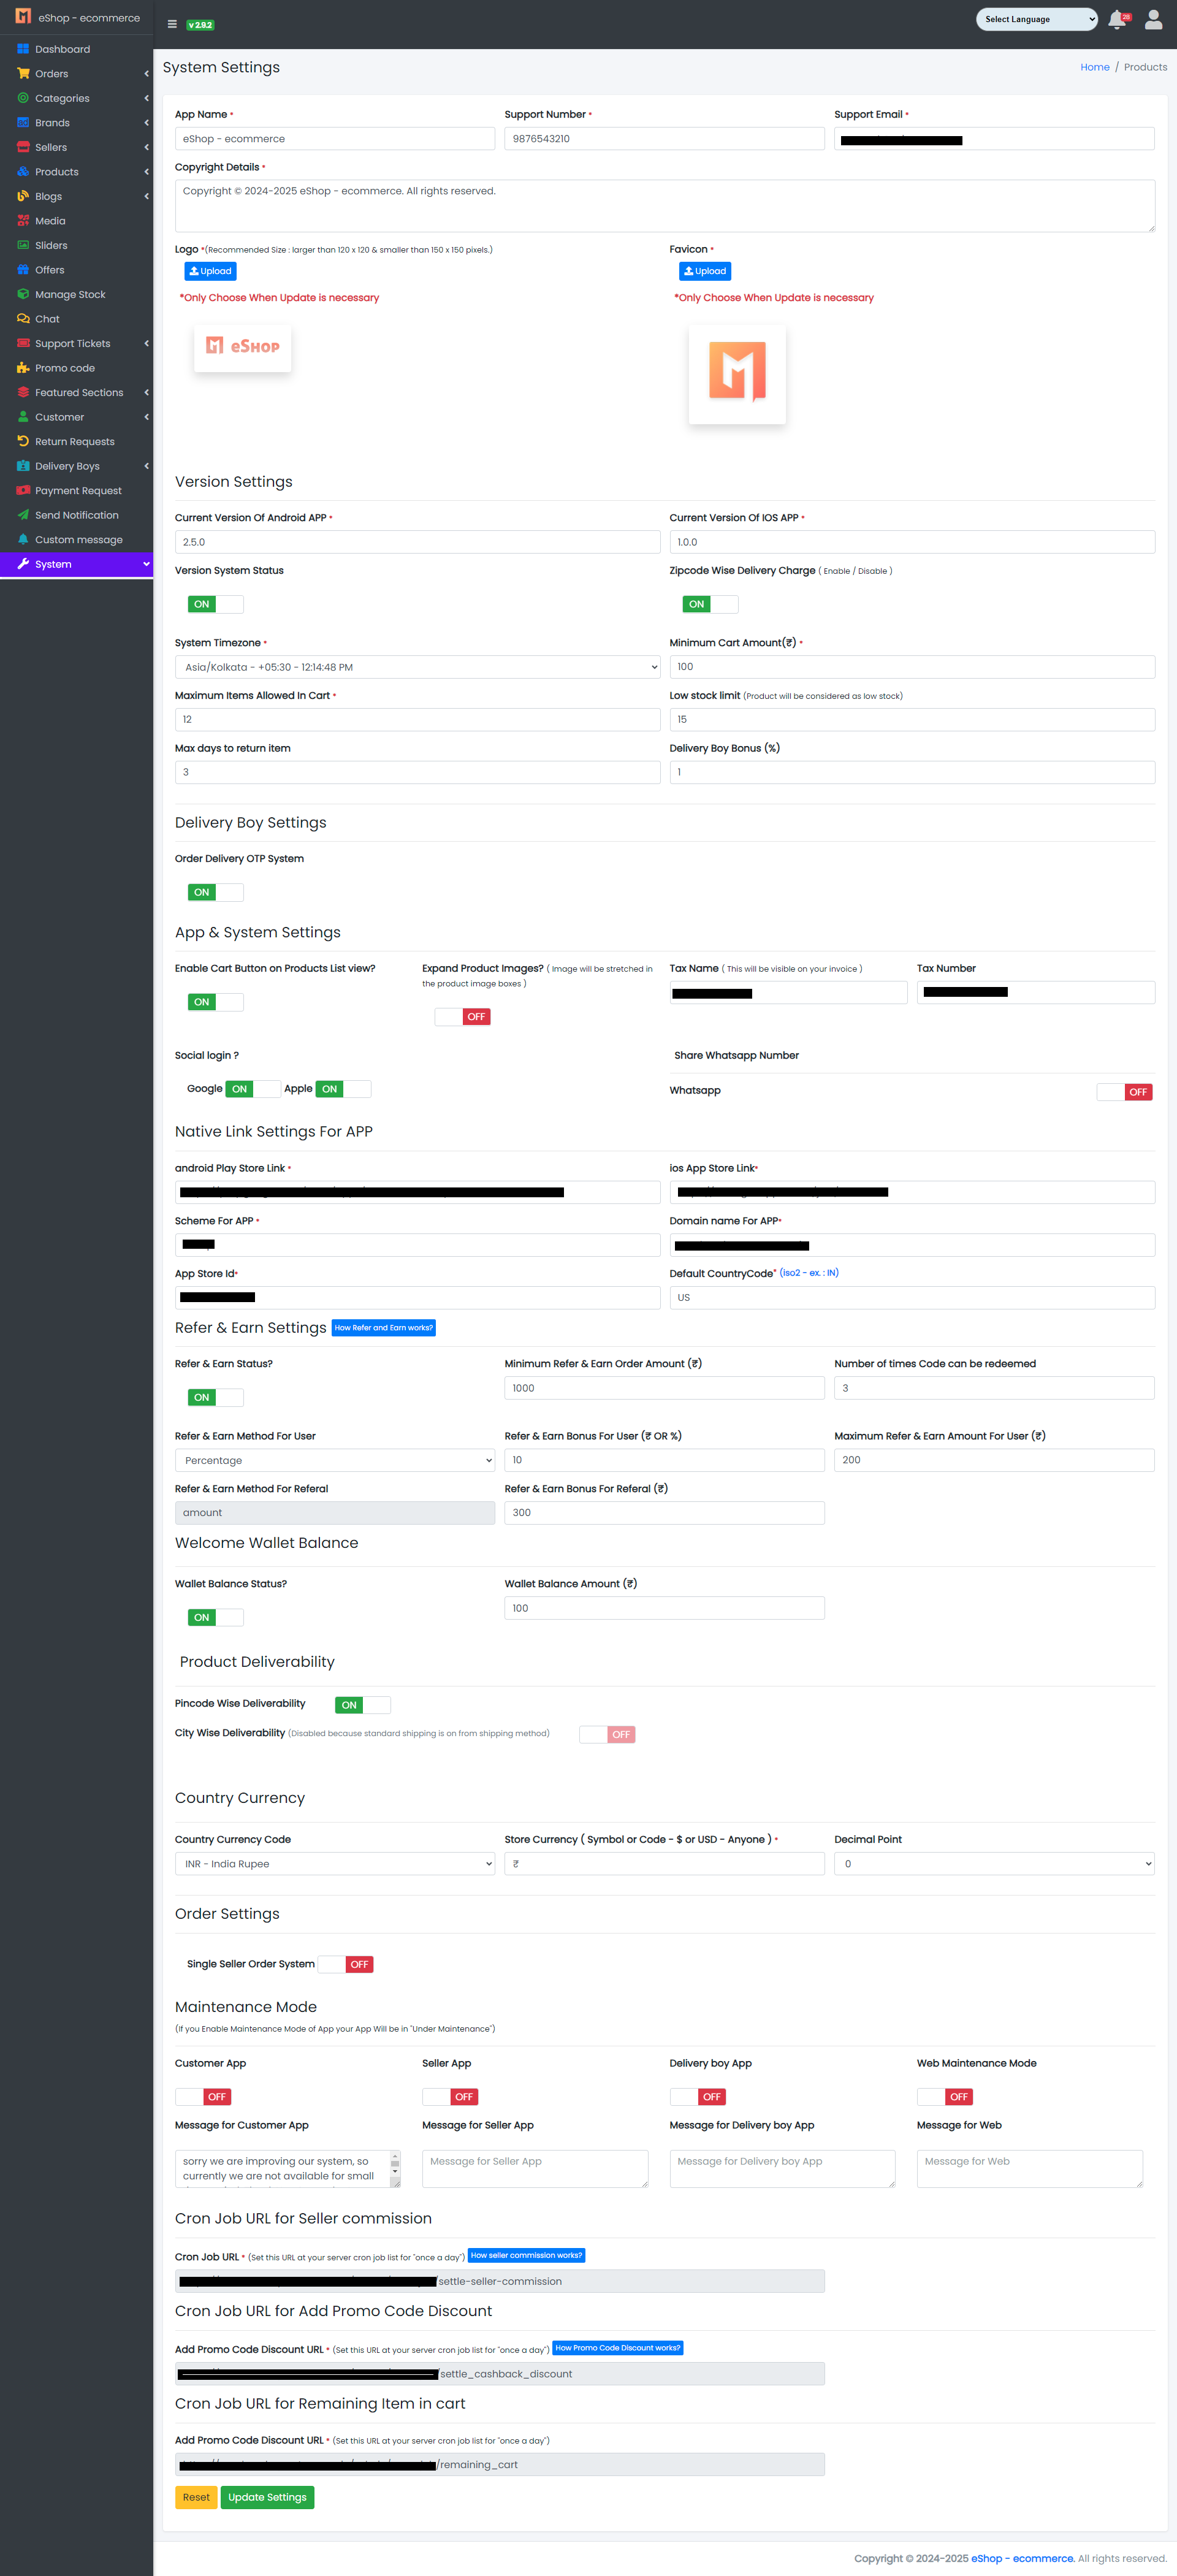Click the Media sidebar icon
This screenshot has height=2576, width=1177.
click(x=23, y=221)
